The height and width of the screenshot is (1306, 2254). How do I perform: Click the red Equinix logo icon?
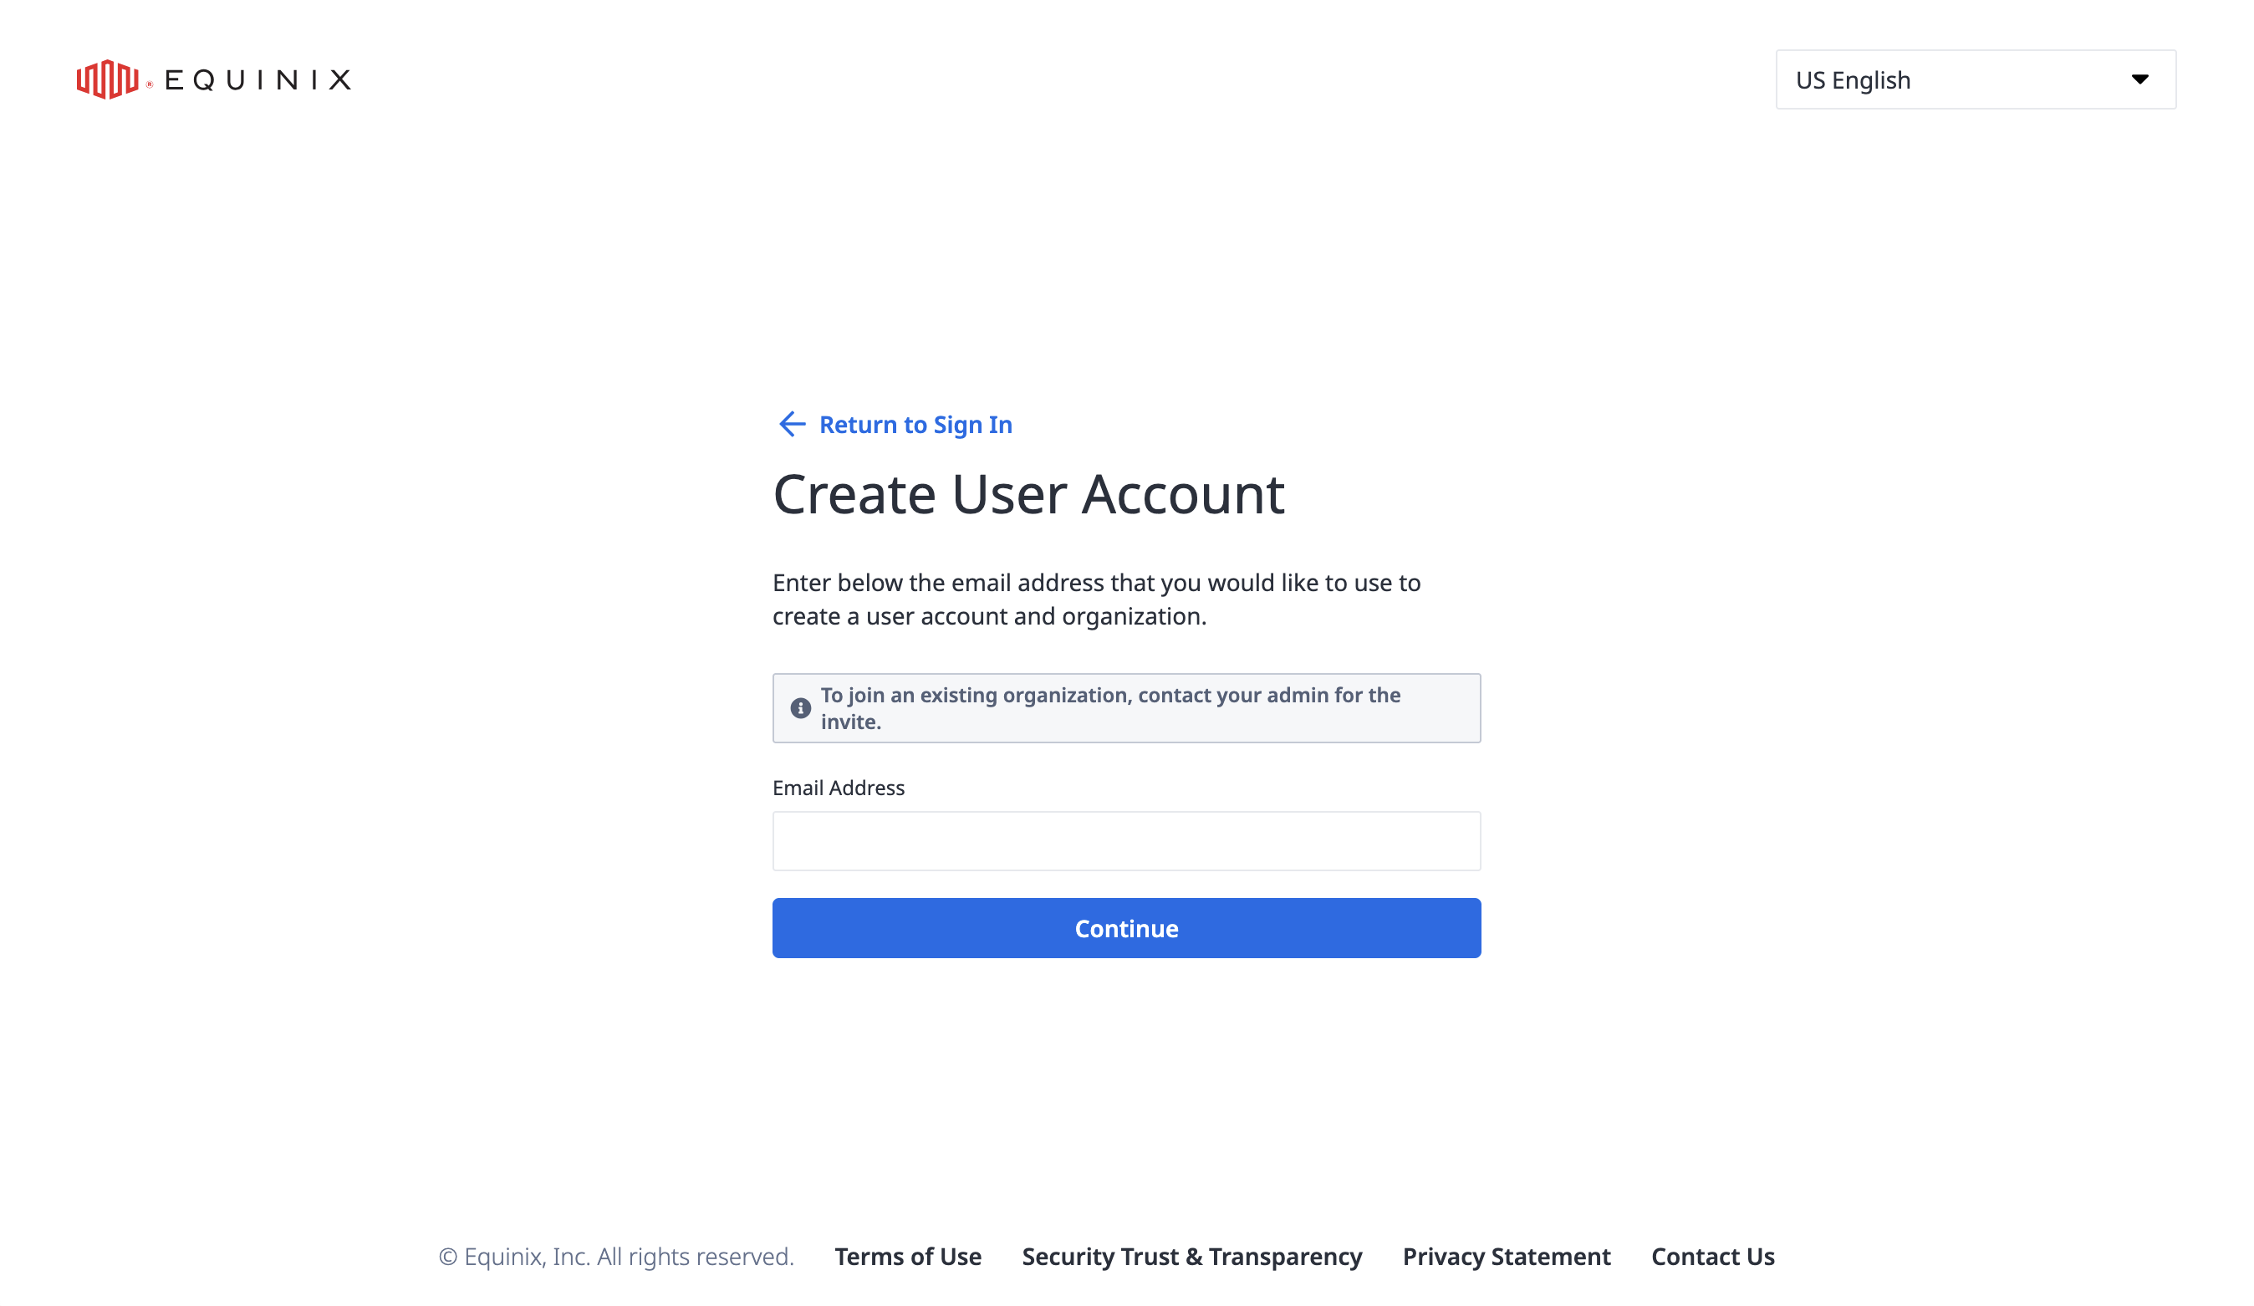point(107,79)
